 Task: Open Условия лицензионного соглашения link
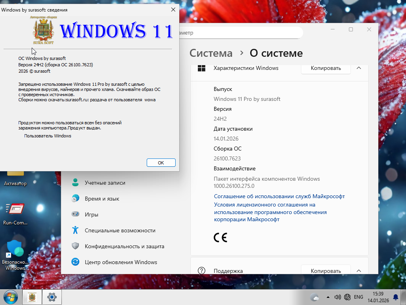[270, 212]
